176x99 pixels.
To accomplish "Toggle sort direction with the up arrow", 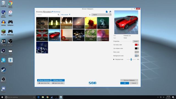I will point(90,15).
